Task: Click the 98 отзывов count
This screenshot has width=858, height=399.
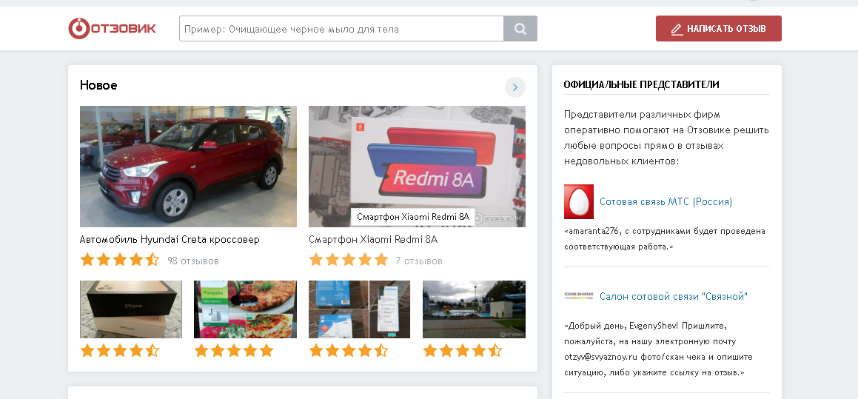Action: (x=193, y=261)
